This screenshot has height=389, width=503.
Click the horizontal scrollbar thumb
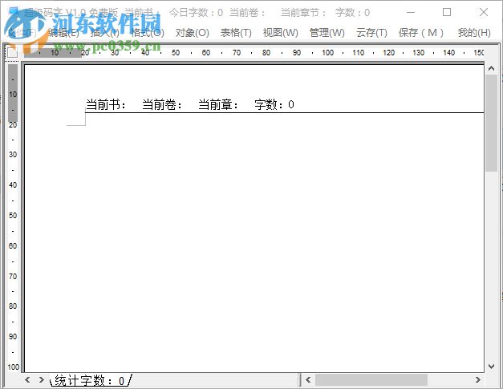click(x=371, y=380)
